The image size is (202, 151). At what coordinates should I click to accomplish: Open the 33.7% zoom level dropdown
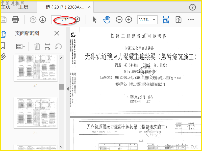tap(147, 20)
